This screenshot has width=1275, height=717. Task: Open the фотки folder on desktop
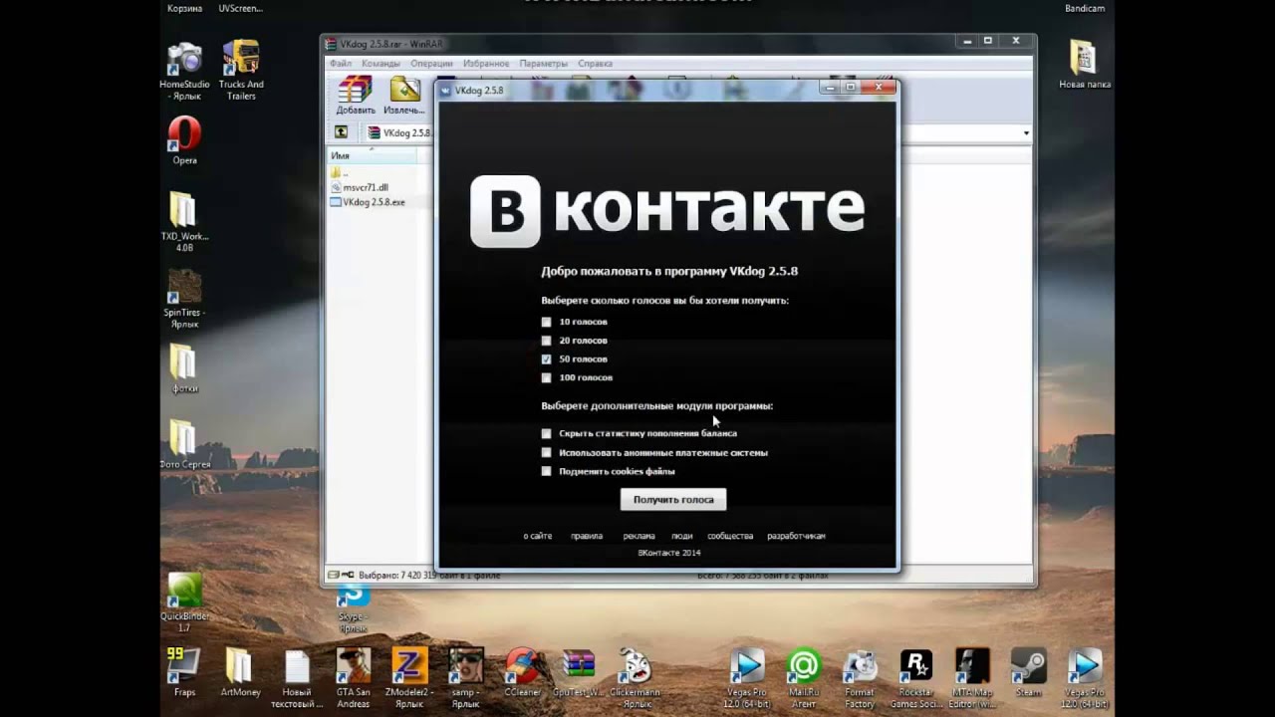click(184, 369)
